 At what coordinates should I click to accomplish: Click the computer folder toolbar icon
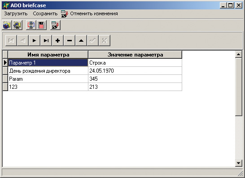click(x=17, y=25)
